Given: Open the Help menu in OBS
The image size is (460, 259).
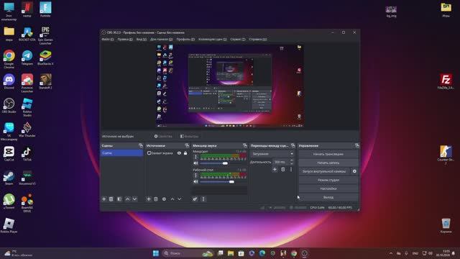Looking at the screenshot, I should [258, 40].
